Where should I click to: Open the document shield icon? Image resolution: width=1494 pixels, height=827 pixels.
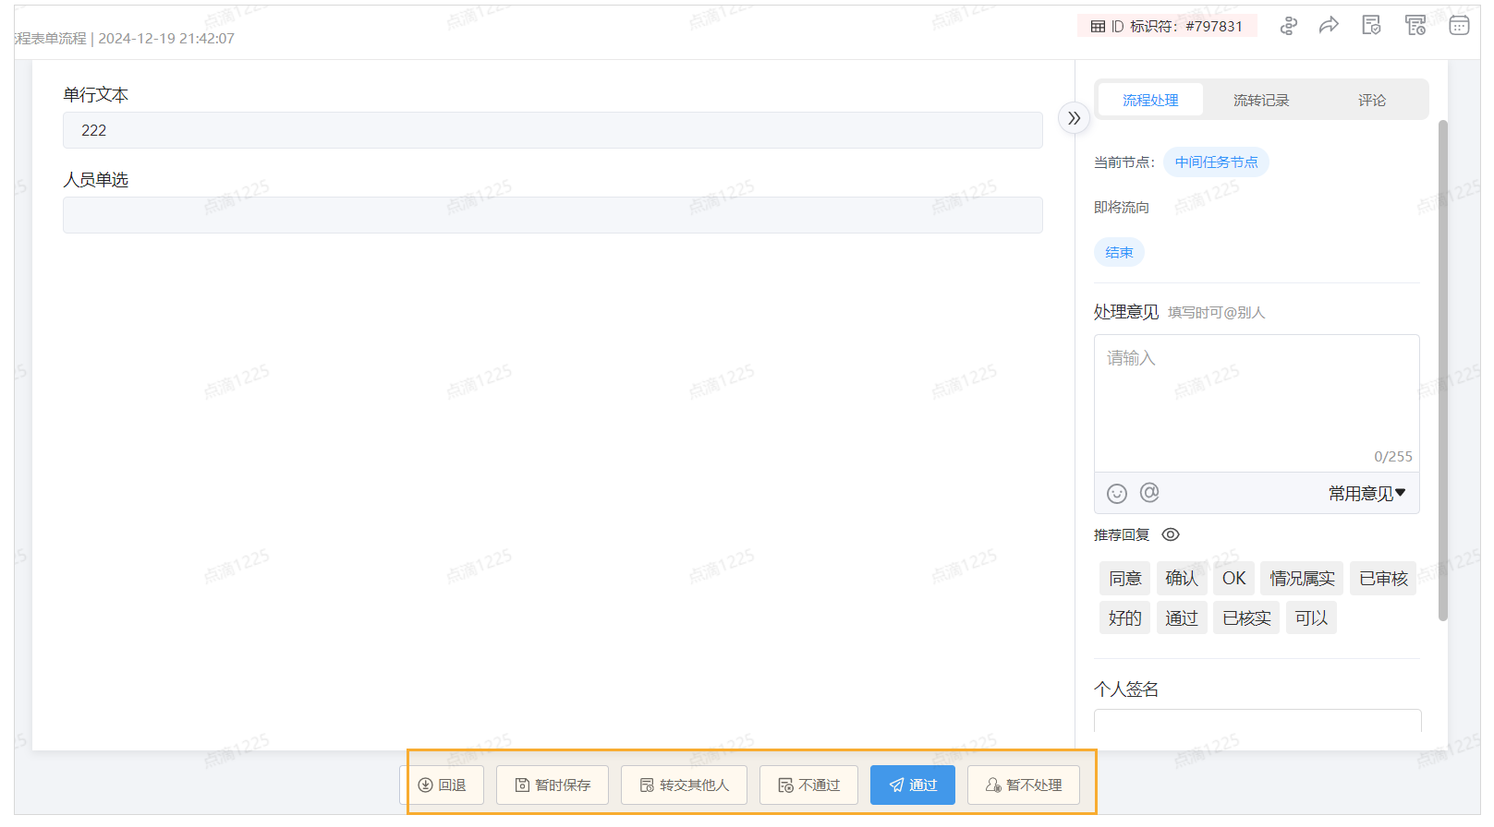(x=1371, y=26)
